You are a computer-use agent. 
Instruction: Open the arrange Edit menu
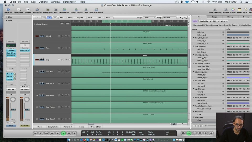coord(63,18)
